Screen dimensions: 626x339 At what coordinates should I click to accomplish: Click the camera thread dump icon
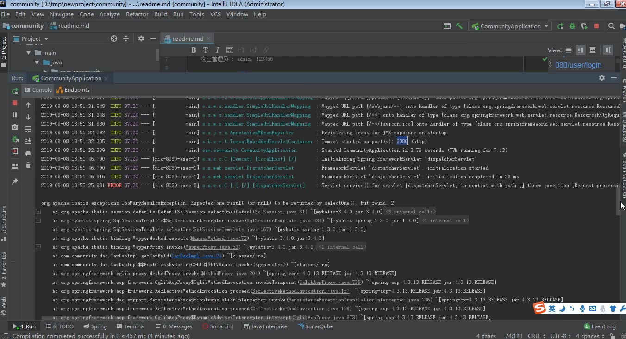[15, 127]
